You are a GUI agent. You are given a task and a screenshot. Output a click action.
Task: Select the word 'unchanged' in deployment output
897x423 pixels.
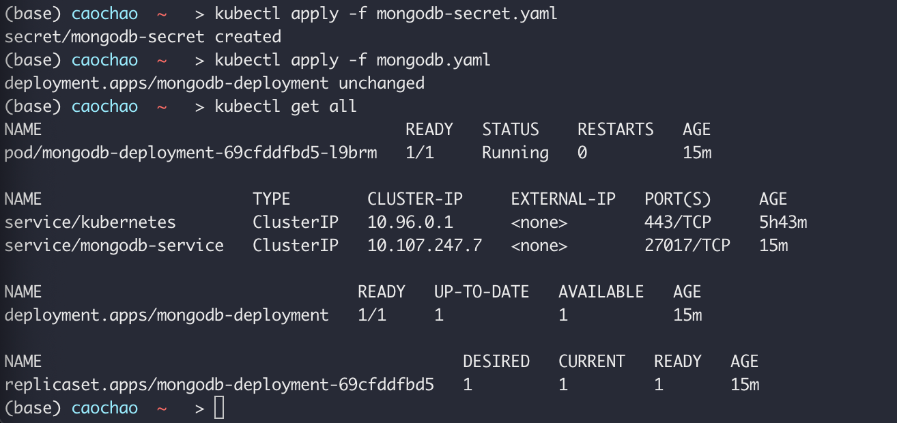click(382, 83)
